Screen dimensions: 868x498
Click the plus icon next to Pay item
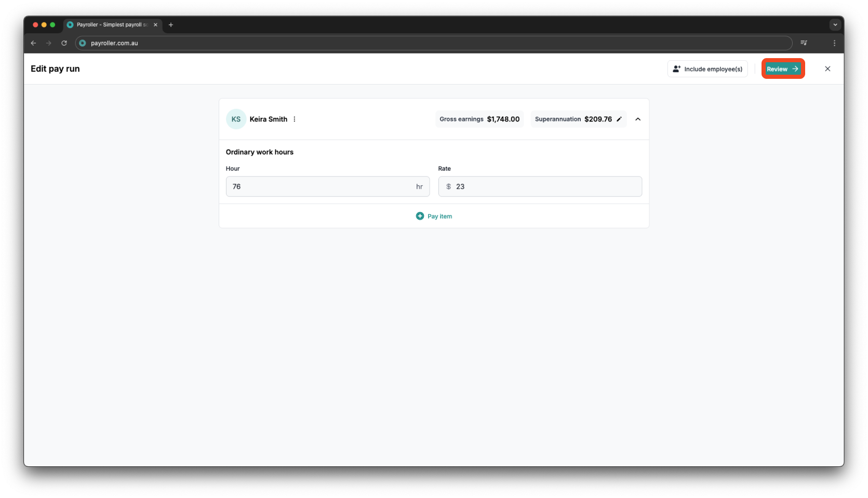coord(420,216)
